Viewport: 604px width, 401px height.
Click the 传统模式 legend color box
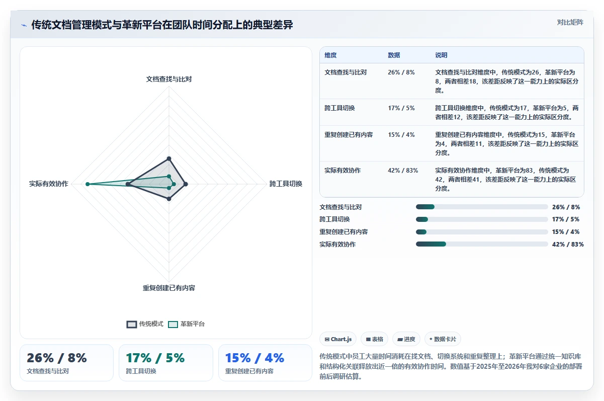(x=132, y=325)
